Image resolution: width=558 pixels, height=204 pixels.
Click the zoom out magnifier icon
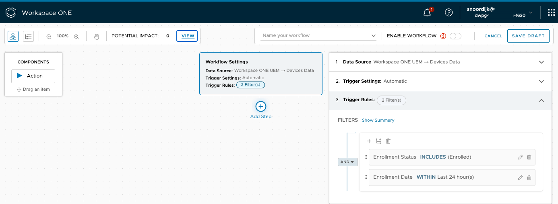pos(49,36)
